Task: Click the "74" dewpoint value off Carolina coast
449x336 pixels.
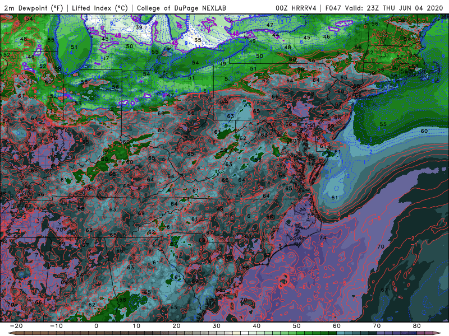Action: pos(323,237)
